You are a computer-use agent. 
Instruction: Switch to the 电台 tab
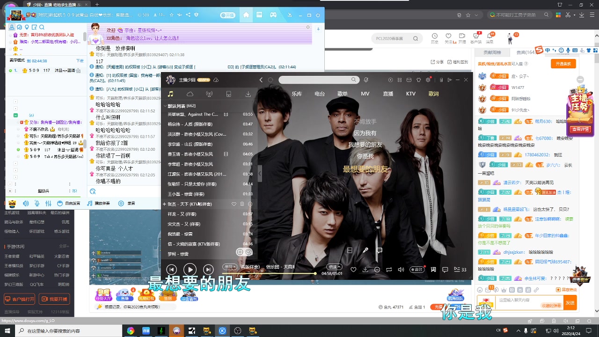tap(320, 94)
